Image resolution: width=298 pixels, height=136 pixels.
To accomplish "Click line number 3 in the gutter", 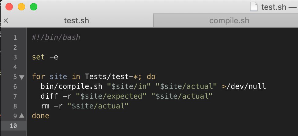I will pyautogui.click(x=15, y=57).
